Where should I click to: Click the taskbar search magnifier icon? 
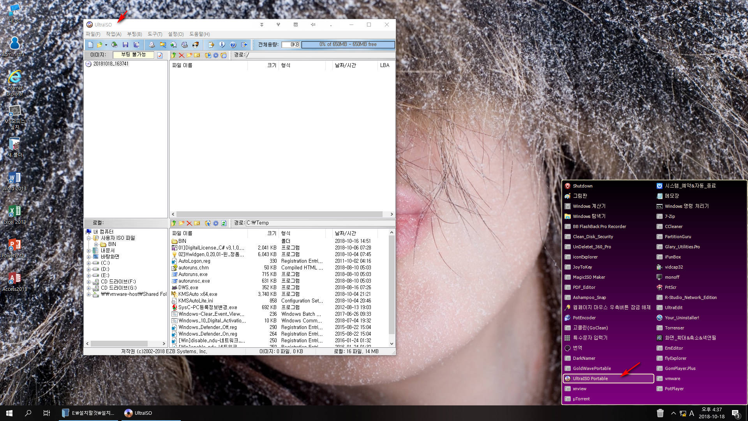(x=28, y=413)
